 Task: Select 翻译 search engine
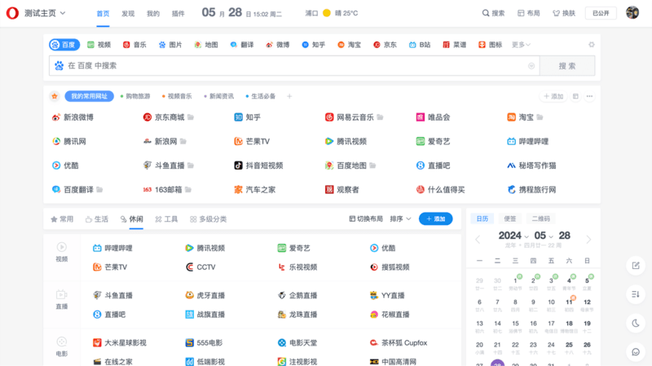242,45
